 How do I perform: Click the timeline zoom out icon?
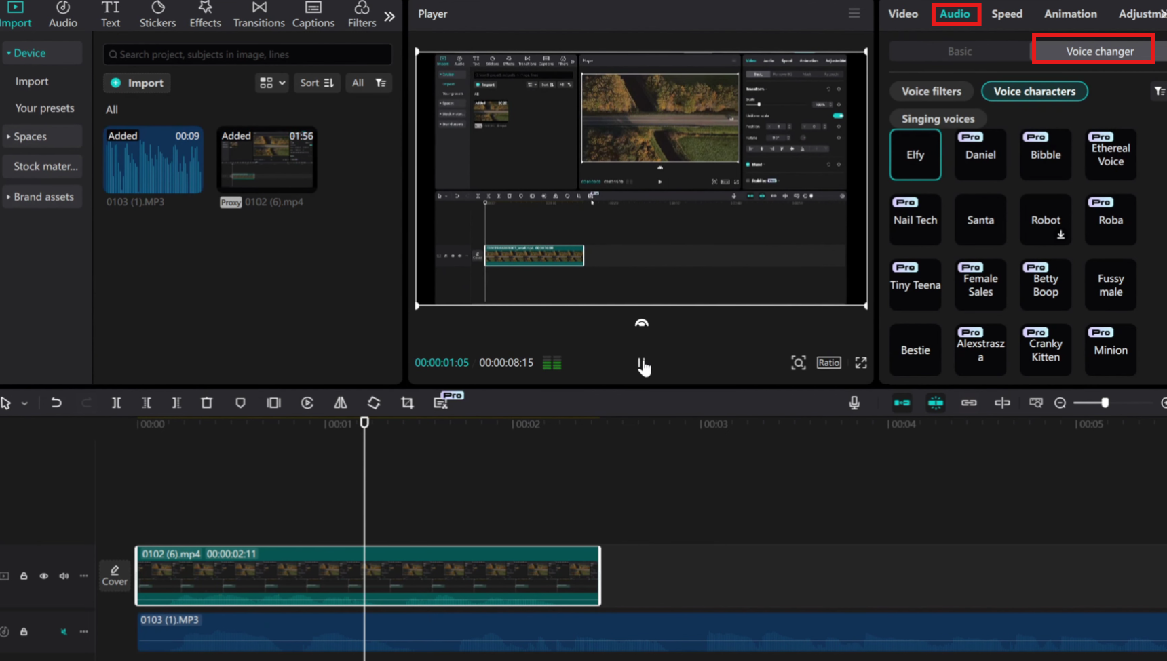coord(1060,403)
